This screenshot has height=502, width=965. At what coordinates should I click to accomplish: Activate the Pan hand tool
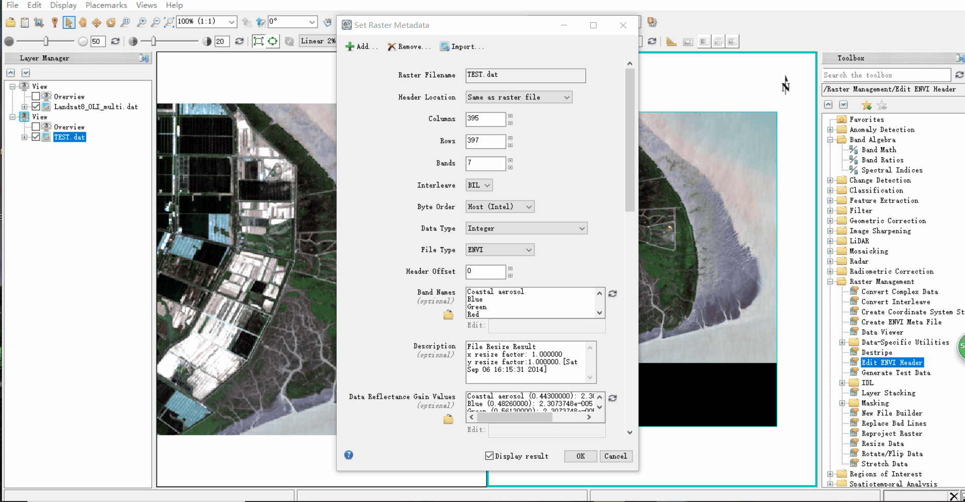[83, 22]
